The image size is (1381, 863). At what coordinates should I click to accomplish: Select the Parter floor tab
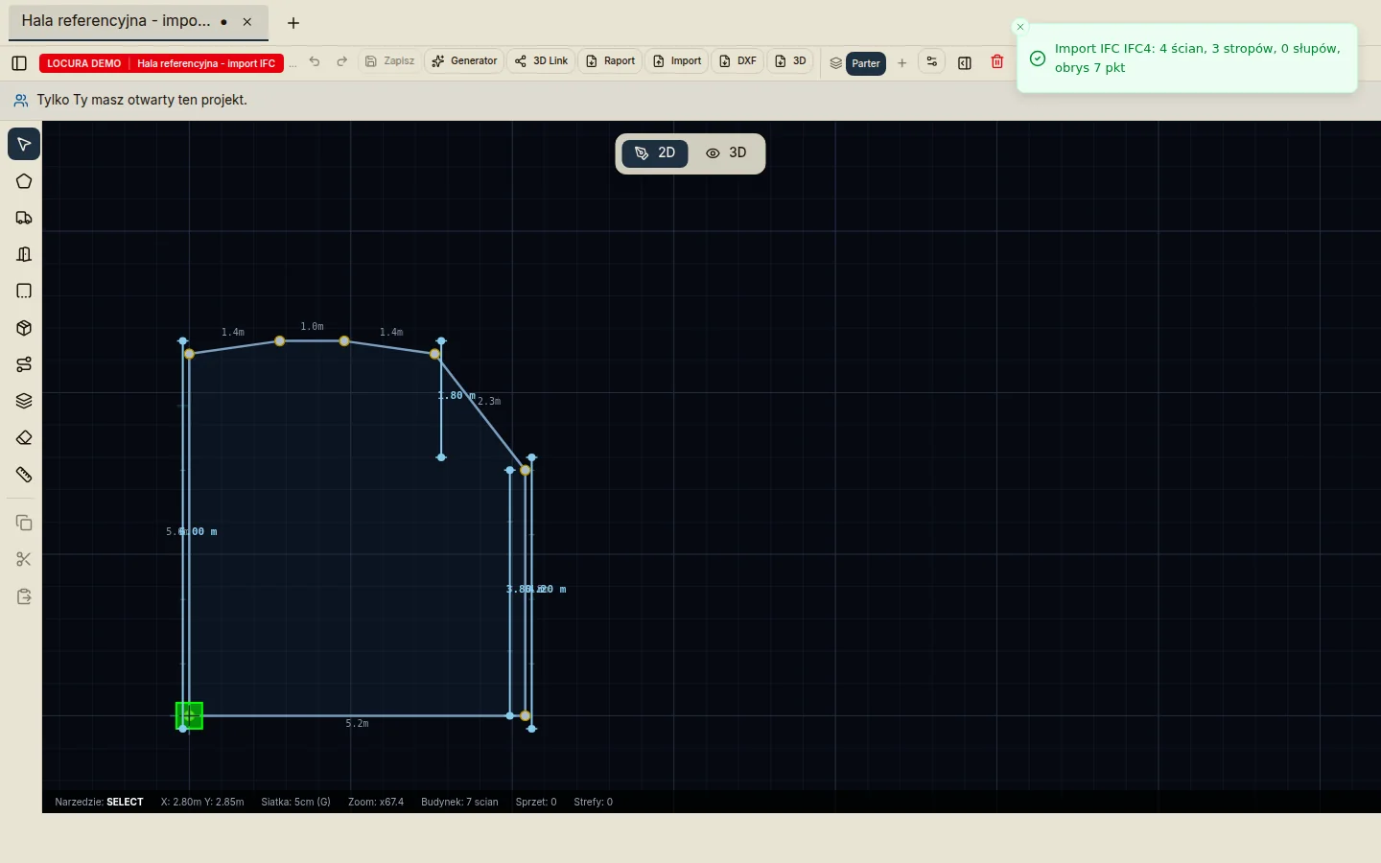pos(866,63)
